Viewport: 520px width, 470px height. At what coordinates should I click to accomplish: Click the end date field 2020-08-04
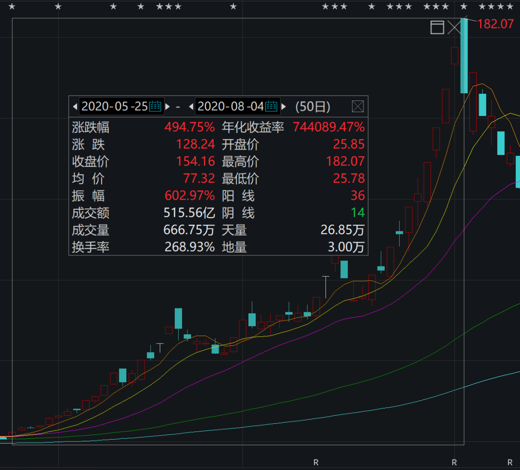tap(231, 106)
